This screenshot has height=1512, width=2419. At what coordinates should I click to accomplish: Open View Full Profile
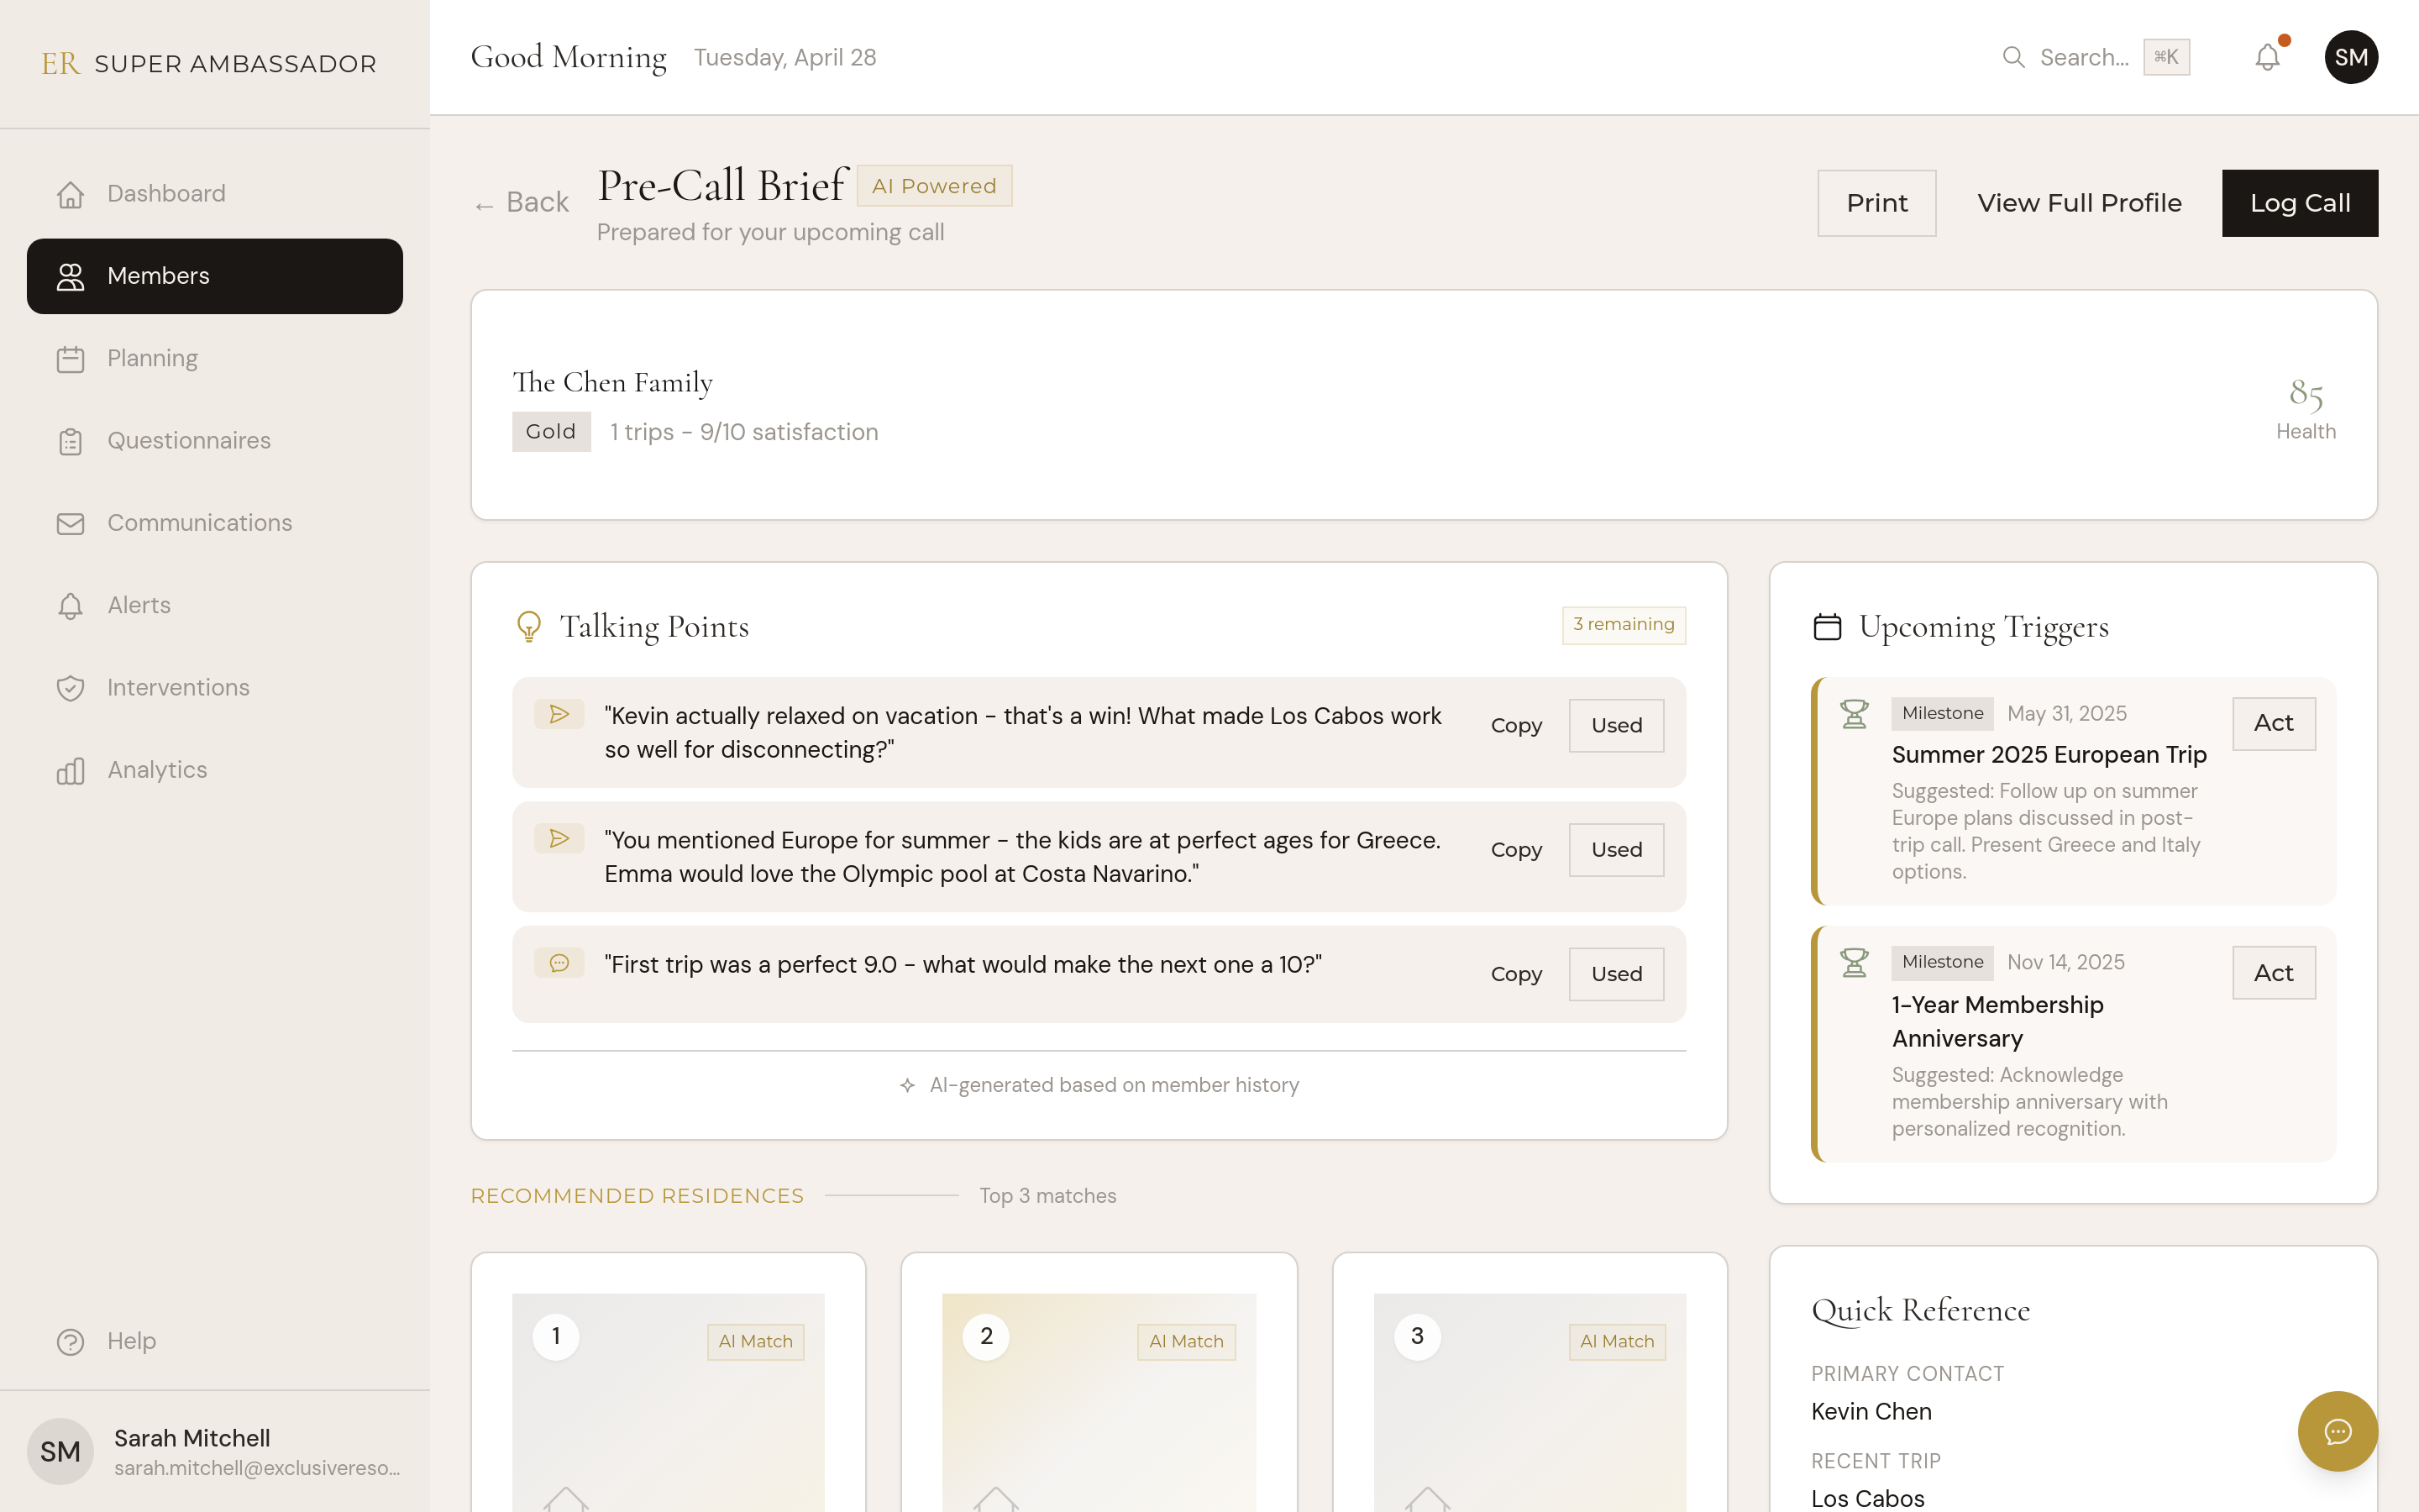[2079, 203]
